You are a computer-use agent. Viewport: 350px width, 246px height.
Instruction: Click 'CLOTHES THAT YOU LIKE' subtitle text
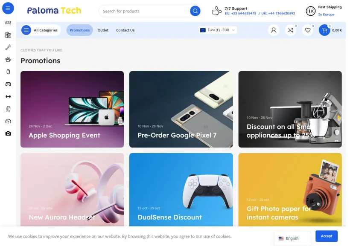coord(41,50)
